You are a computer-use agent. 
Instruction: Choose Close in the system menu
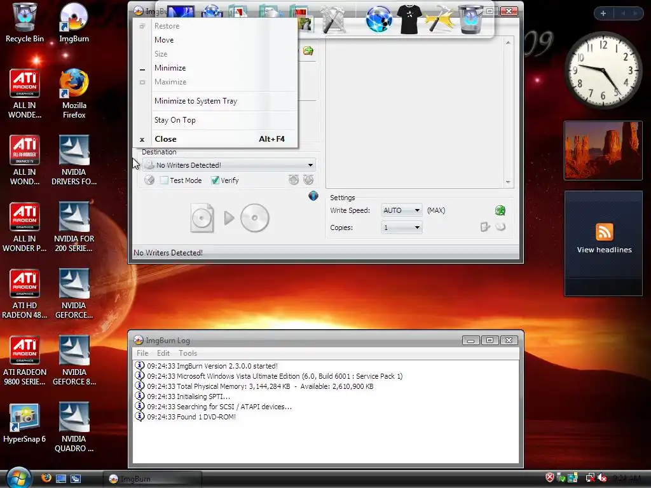(215, 139)
